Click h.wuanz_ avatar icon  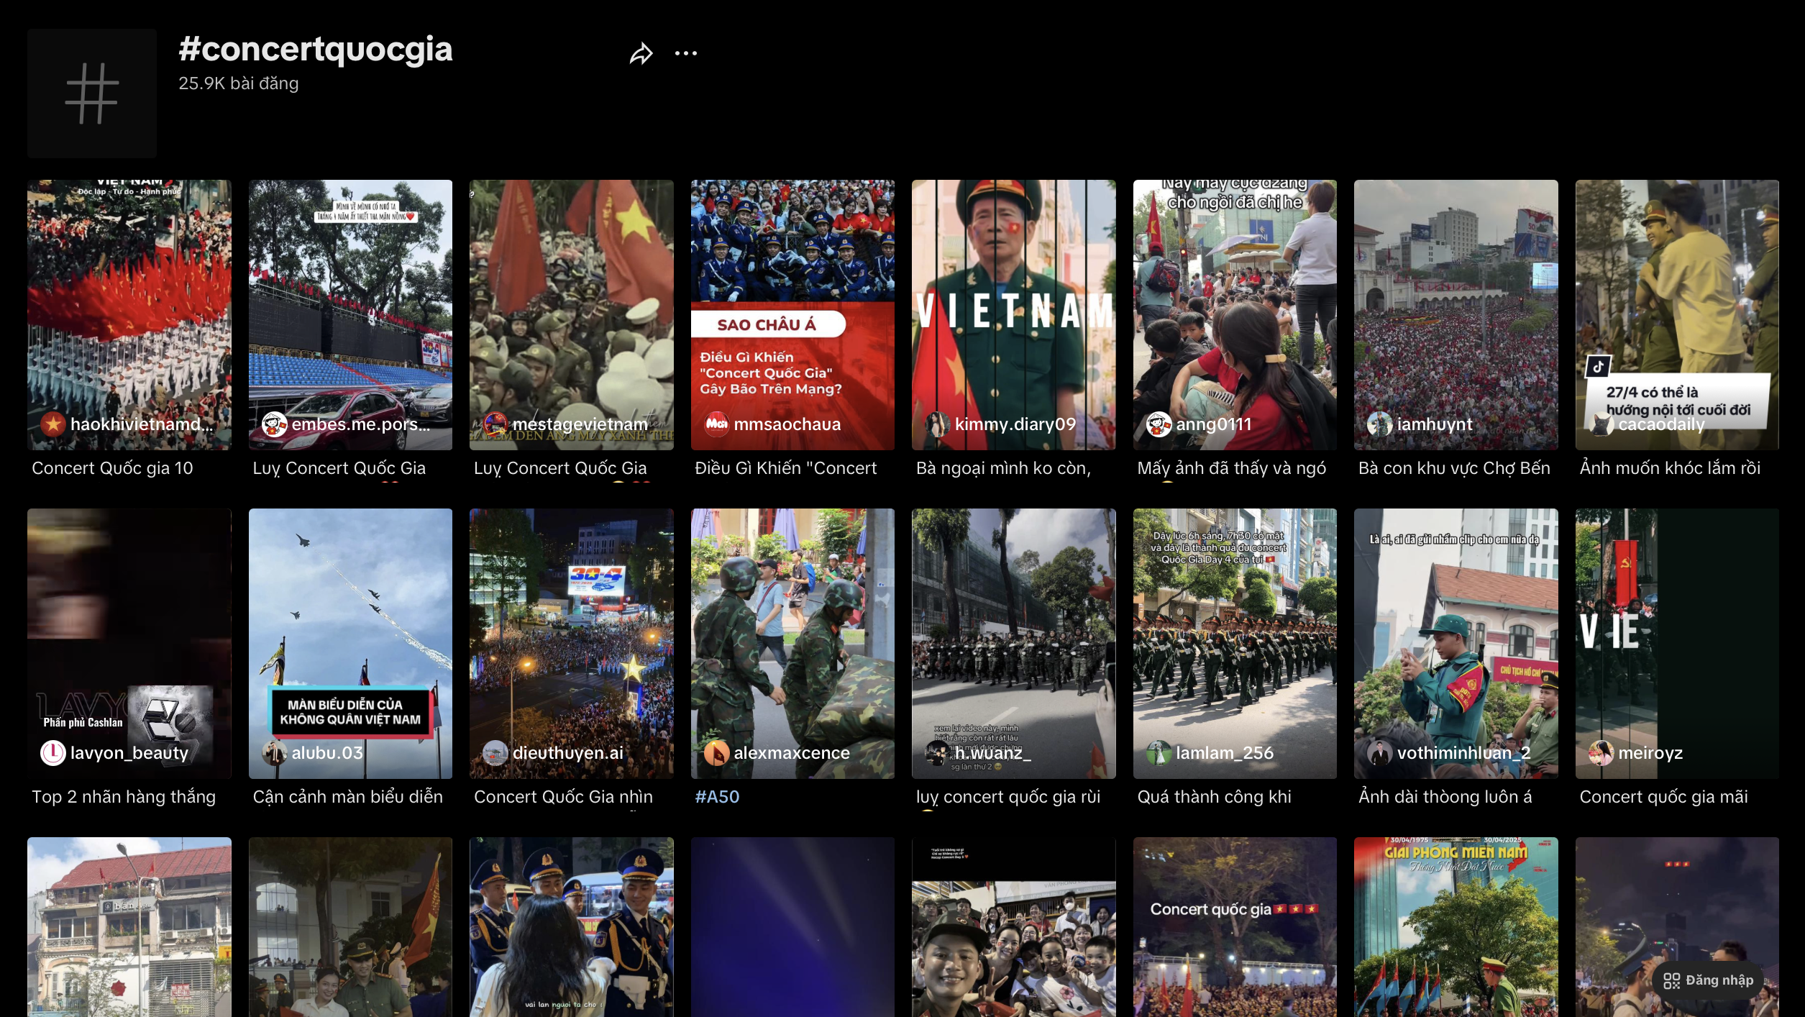point(938,753)
